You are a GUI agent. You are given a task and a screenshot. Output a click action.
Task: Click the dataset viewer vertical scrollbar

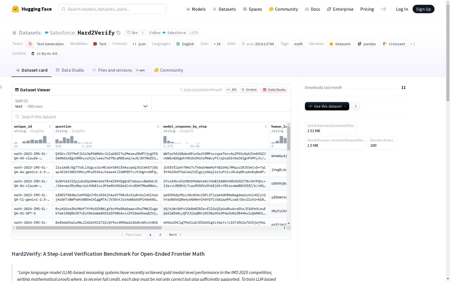click(x=289, y=138)
